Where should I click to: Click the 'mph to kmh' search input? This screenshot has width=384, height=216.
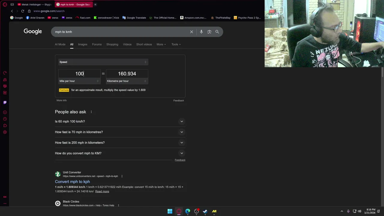[120, 32]
